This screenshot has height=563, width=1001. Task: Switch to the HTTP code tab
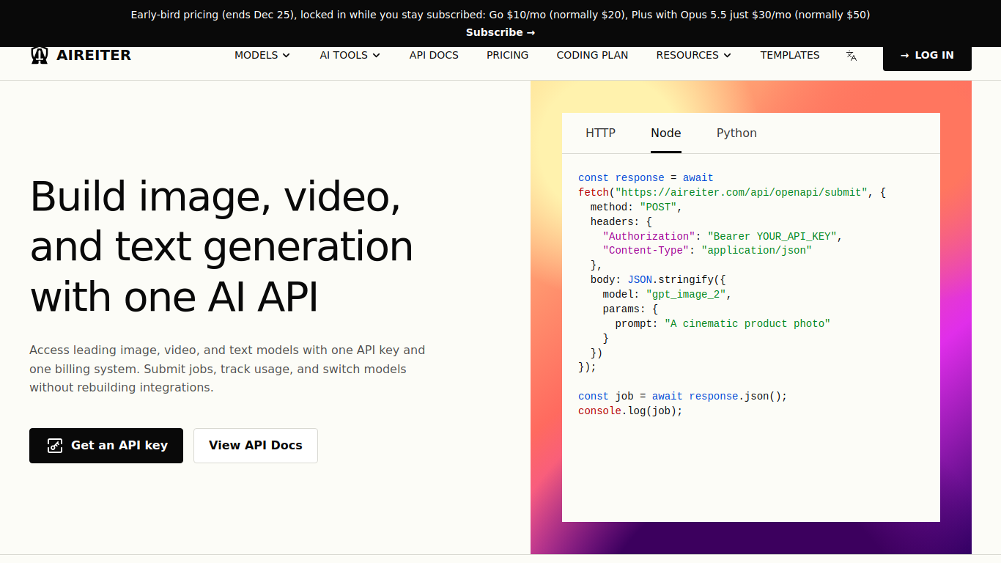click(600, 133)
